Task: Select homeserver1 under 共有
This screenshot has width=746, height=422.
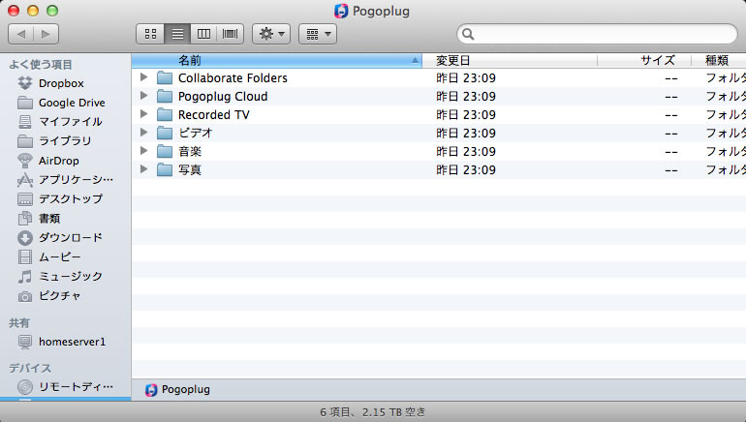Action: pyautogui.click(x=61, y=342)
